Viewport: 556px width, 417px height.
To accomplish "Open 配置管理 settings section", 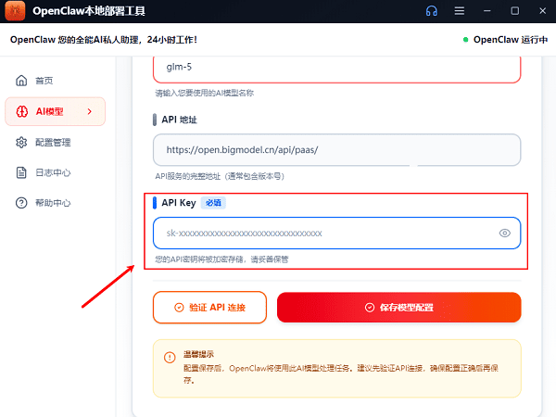I will 55,142.
